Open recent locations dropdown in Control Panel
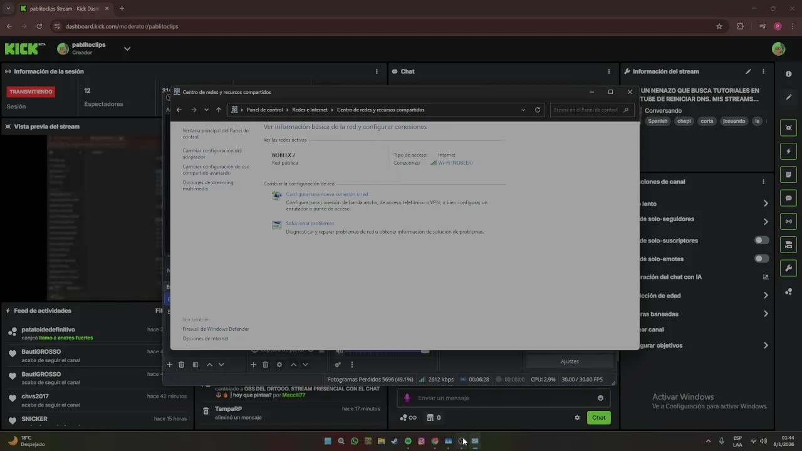This screenshot has width=802, height=451. 206,110
